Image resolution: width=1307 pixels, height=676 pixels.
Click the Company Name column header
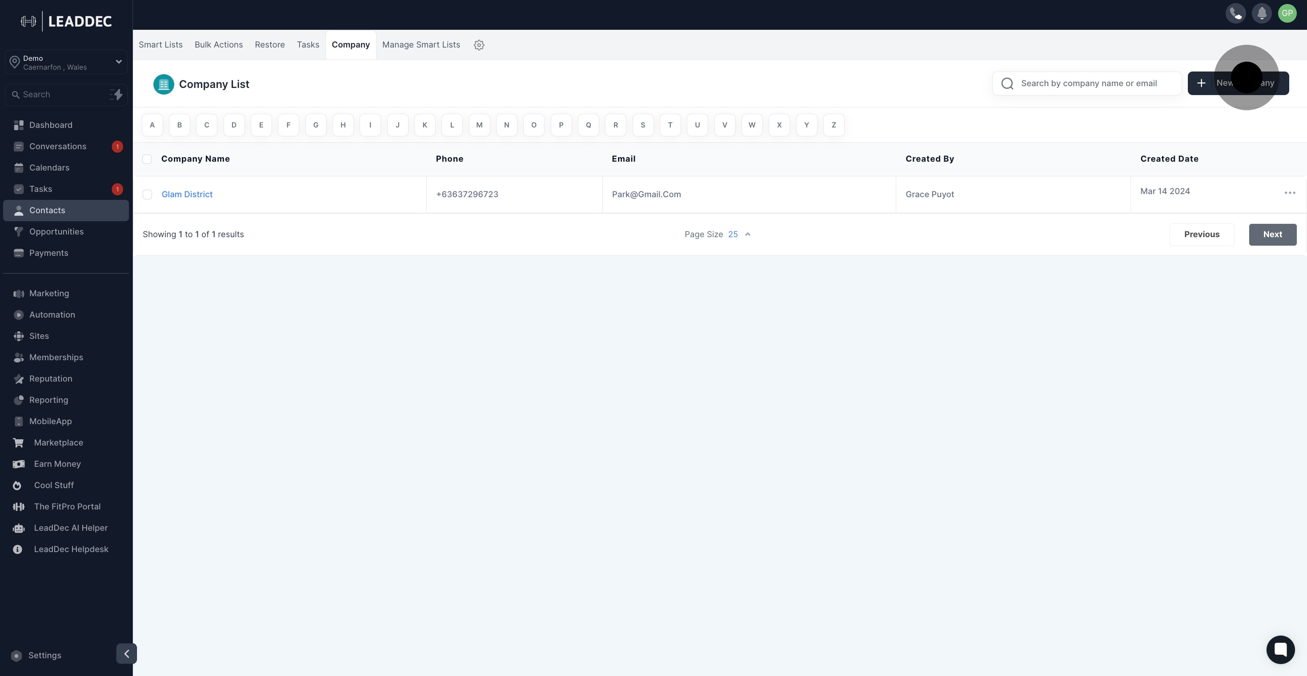(195, 159)
